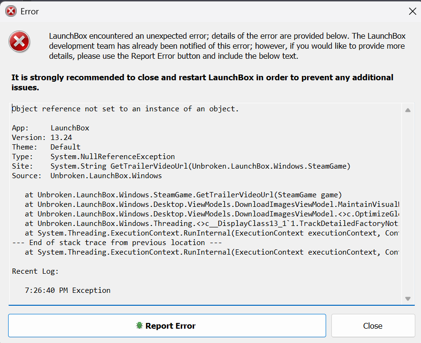421x343 pixels.
Task: Click the '7:26:40 PM Exception' log entry
Action: coord(67,290)
